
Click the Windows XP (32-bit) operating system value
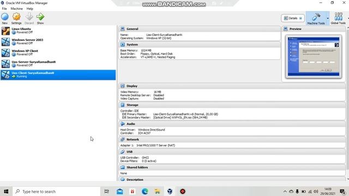[159, 38]
